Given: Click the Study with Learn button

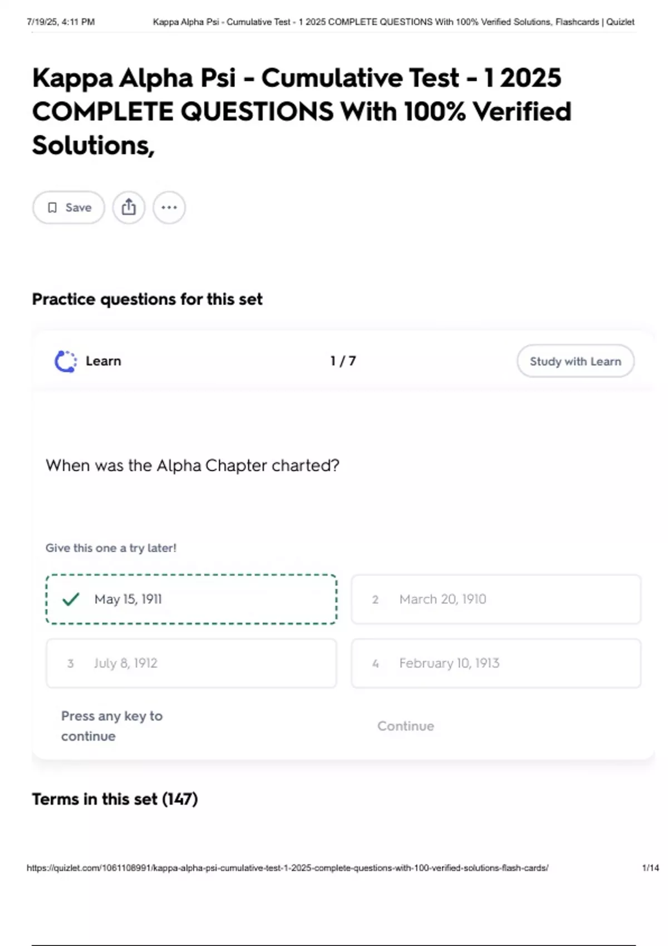Looking at the screenshot, I should pyautogui.click(x=575, y=361).
